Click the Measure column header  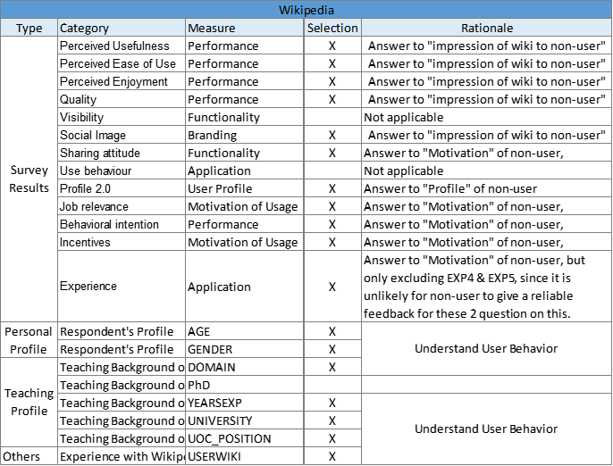click(245, 28)
